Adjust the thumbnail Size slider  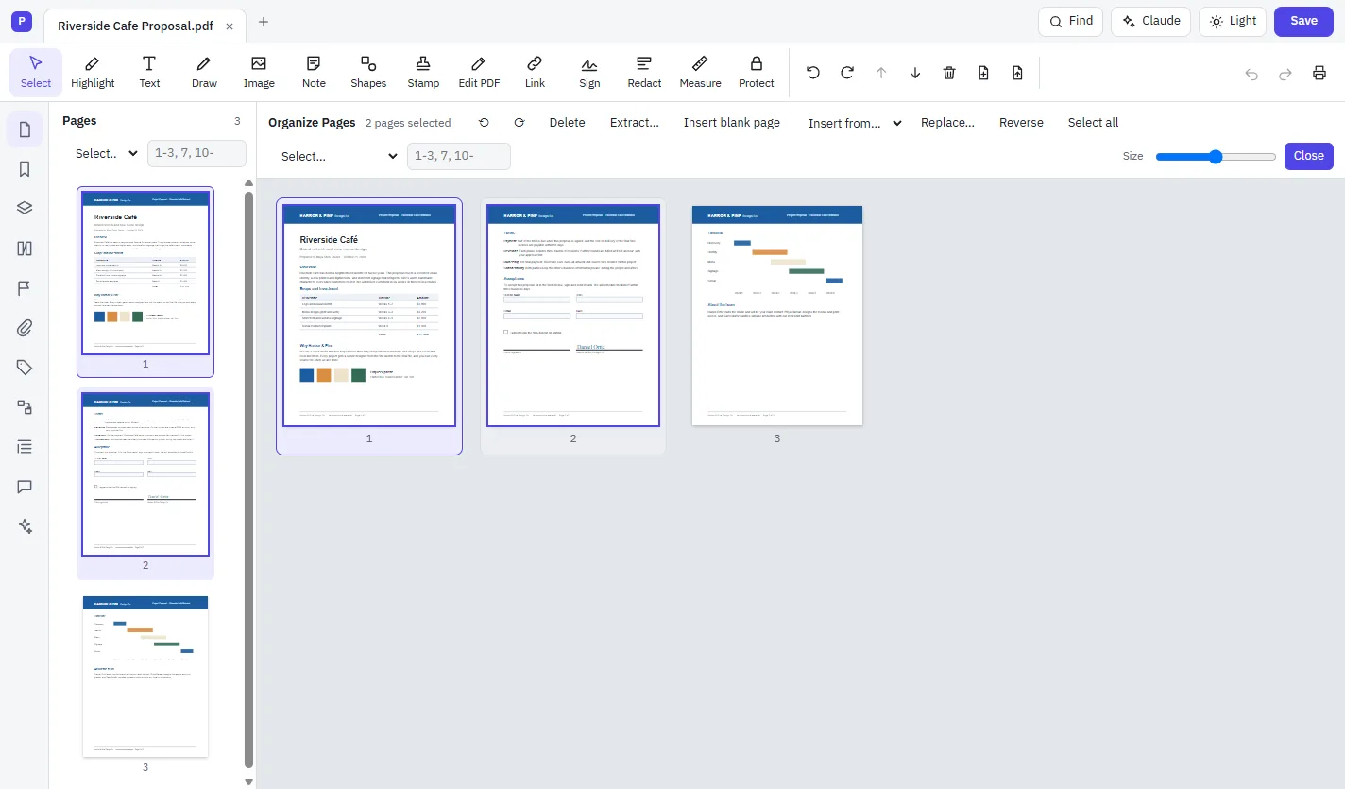pos(1216,157)
